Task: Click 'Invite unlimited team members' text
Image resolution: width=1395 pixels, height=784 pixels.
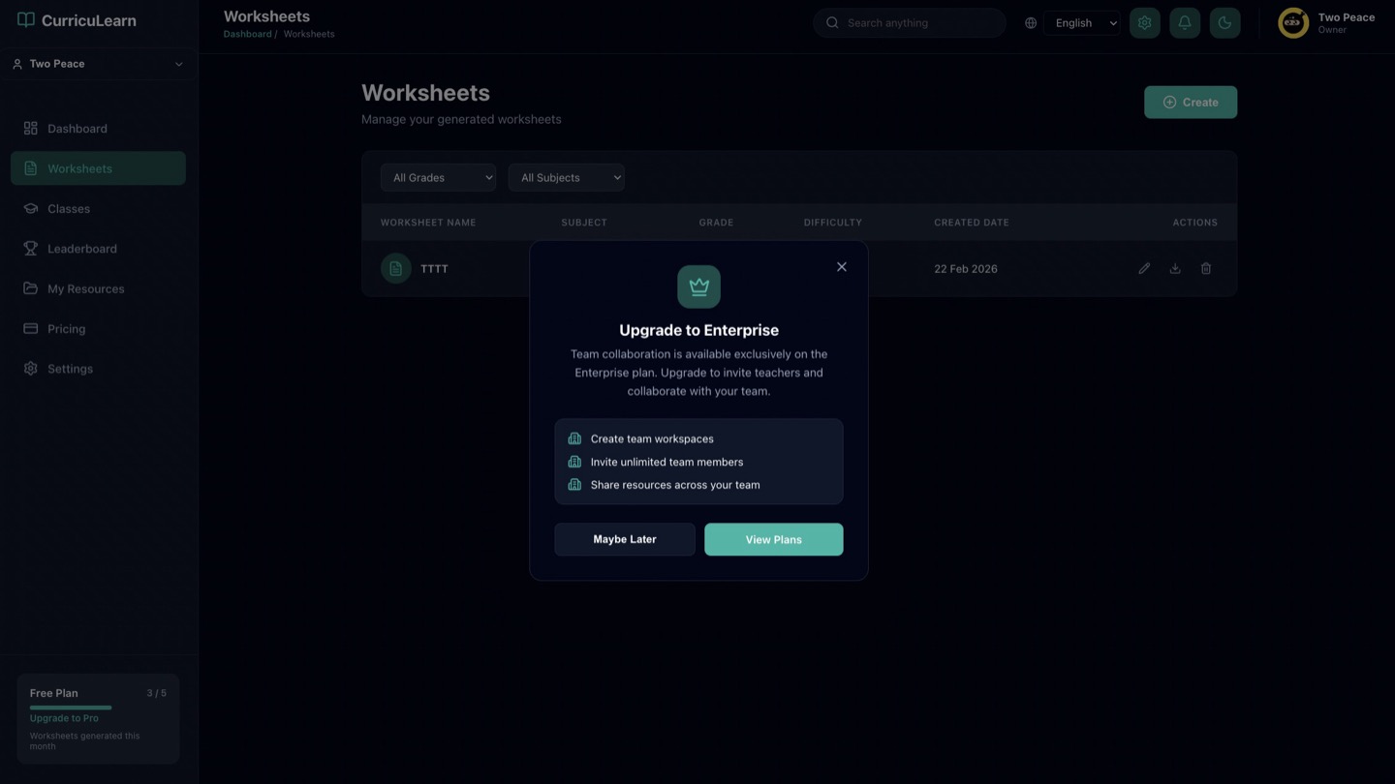Action: [x=667, y=462]
